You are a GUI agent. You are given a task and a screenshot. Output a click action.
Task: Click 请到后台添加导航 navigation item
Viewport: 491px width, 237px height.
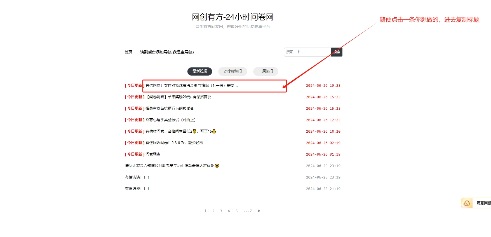point(167,52)
